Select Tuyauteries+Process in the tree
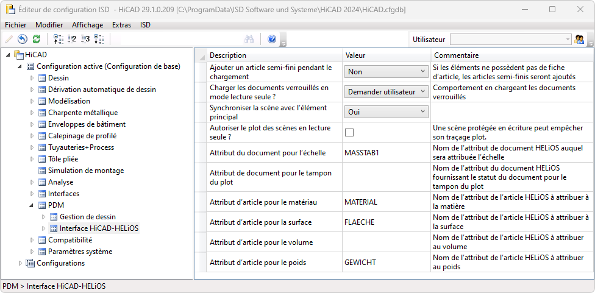This screenshot has width=595, height=293. click(81, 147)
